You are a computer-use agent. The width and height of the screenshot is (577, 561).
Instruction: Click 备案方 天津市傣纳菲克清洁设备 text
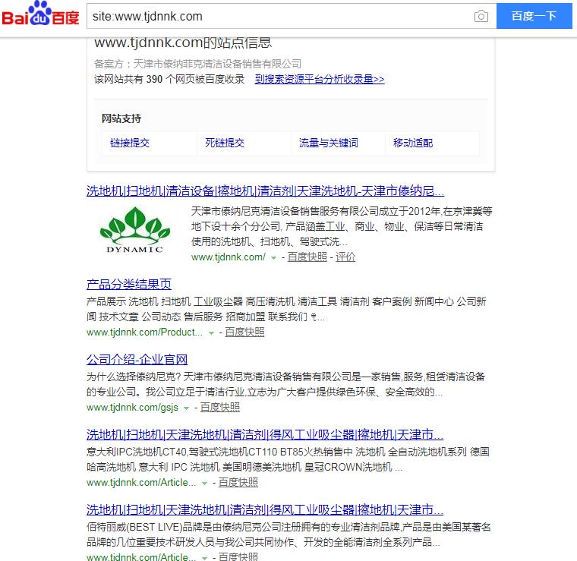coord(197,64)
